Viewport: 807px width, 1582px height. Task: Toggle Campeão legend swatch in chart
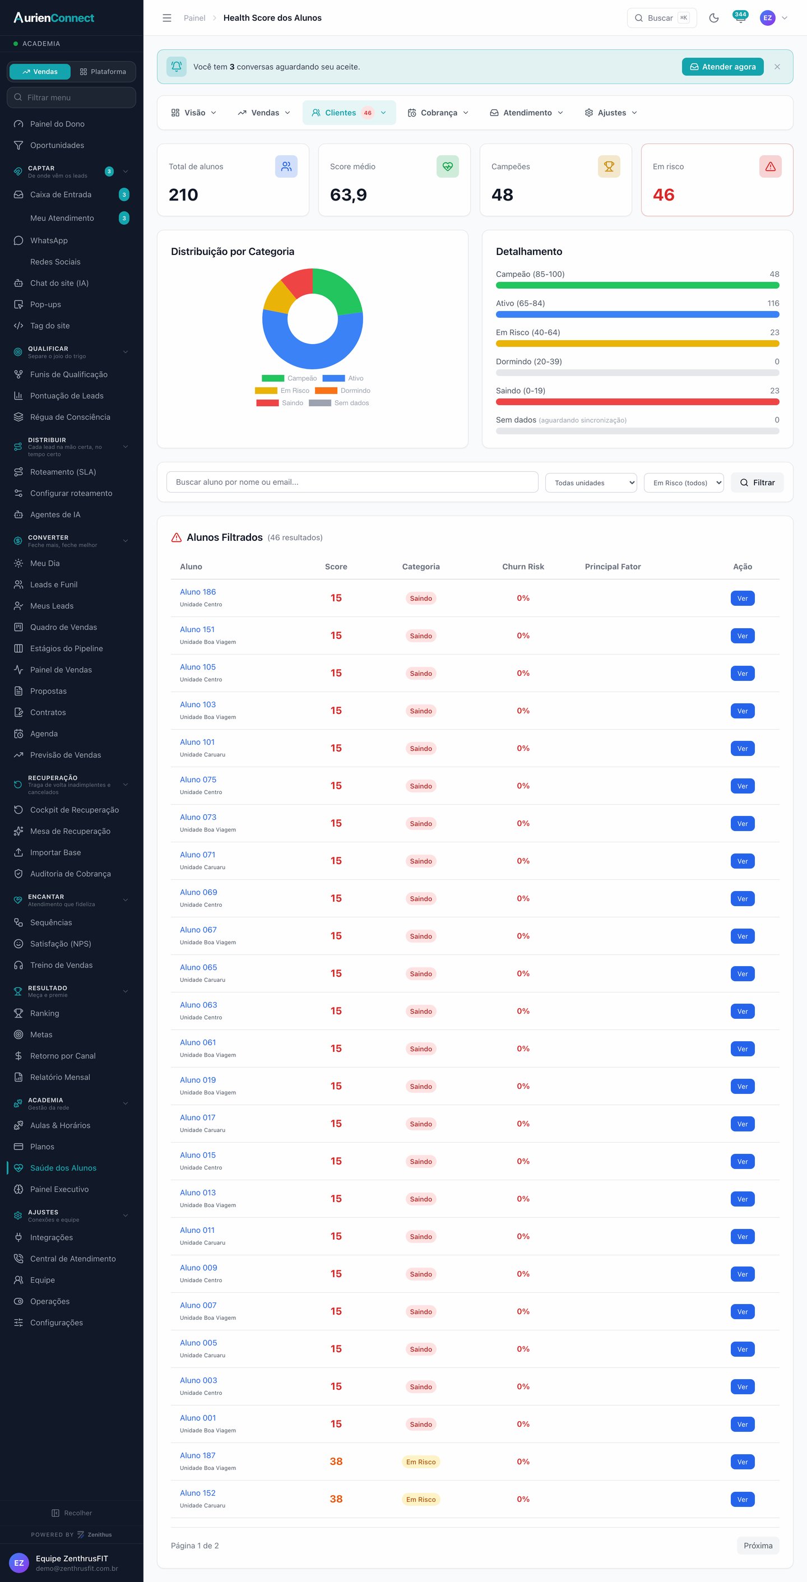[x=273, y=378]
